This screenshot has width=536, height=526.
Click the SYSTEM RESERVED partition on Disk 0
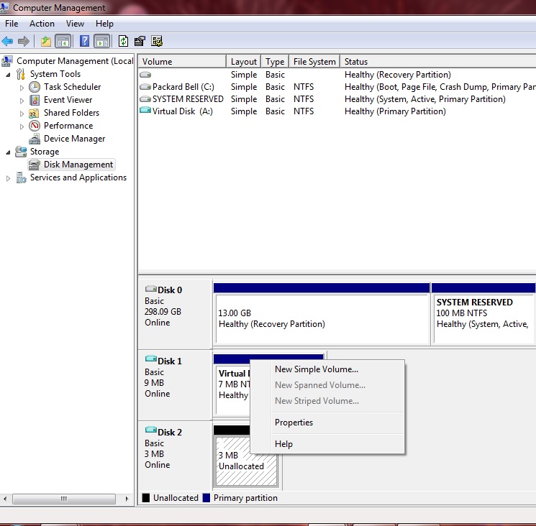coord(482,314)
